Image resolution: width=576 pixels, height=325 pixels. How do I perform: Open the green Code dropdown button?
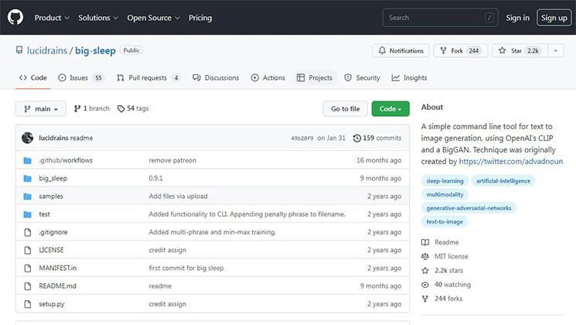pos(390,109)
